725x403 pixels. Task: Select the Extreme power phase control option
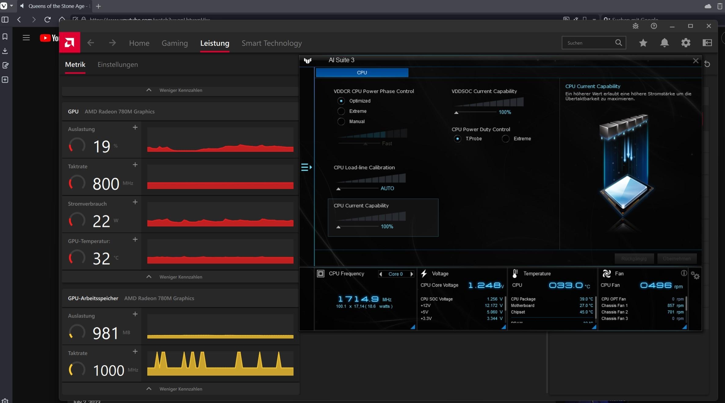(341, 111)
